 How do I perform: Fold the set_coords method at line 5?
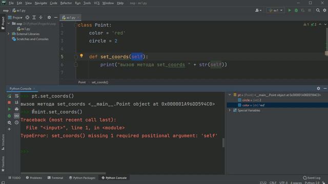tap(76, 57)
